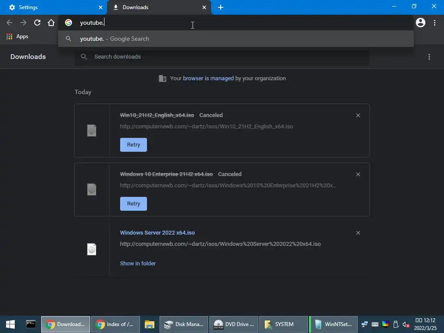
Task: Click the keyboard icon in system tray
Action: click(375, 324)
